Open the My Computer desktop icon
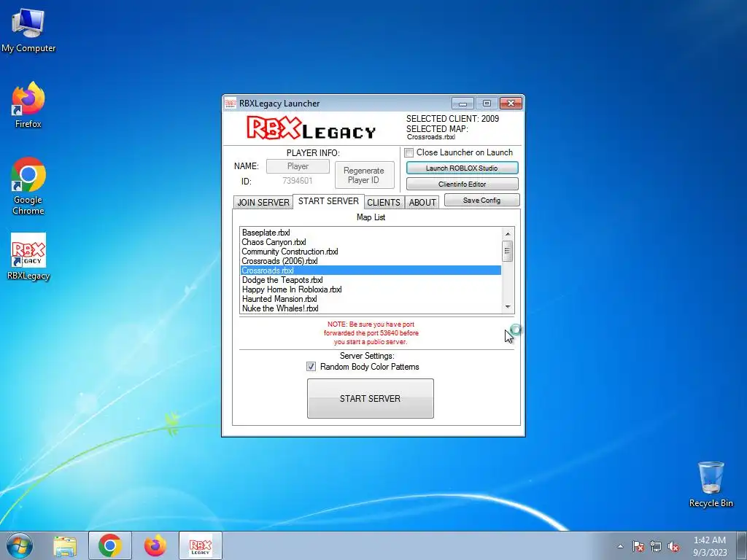The image size is (747, 560). tap(28, 31)
